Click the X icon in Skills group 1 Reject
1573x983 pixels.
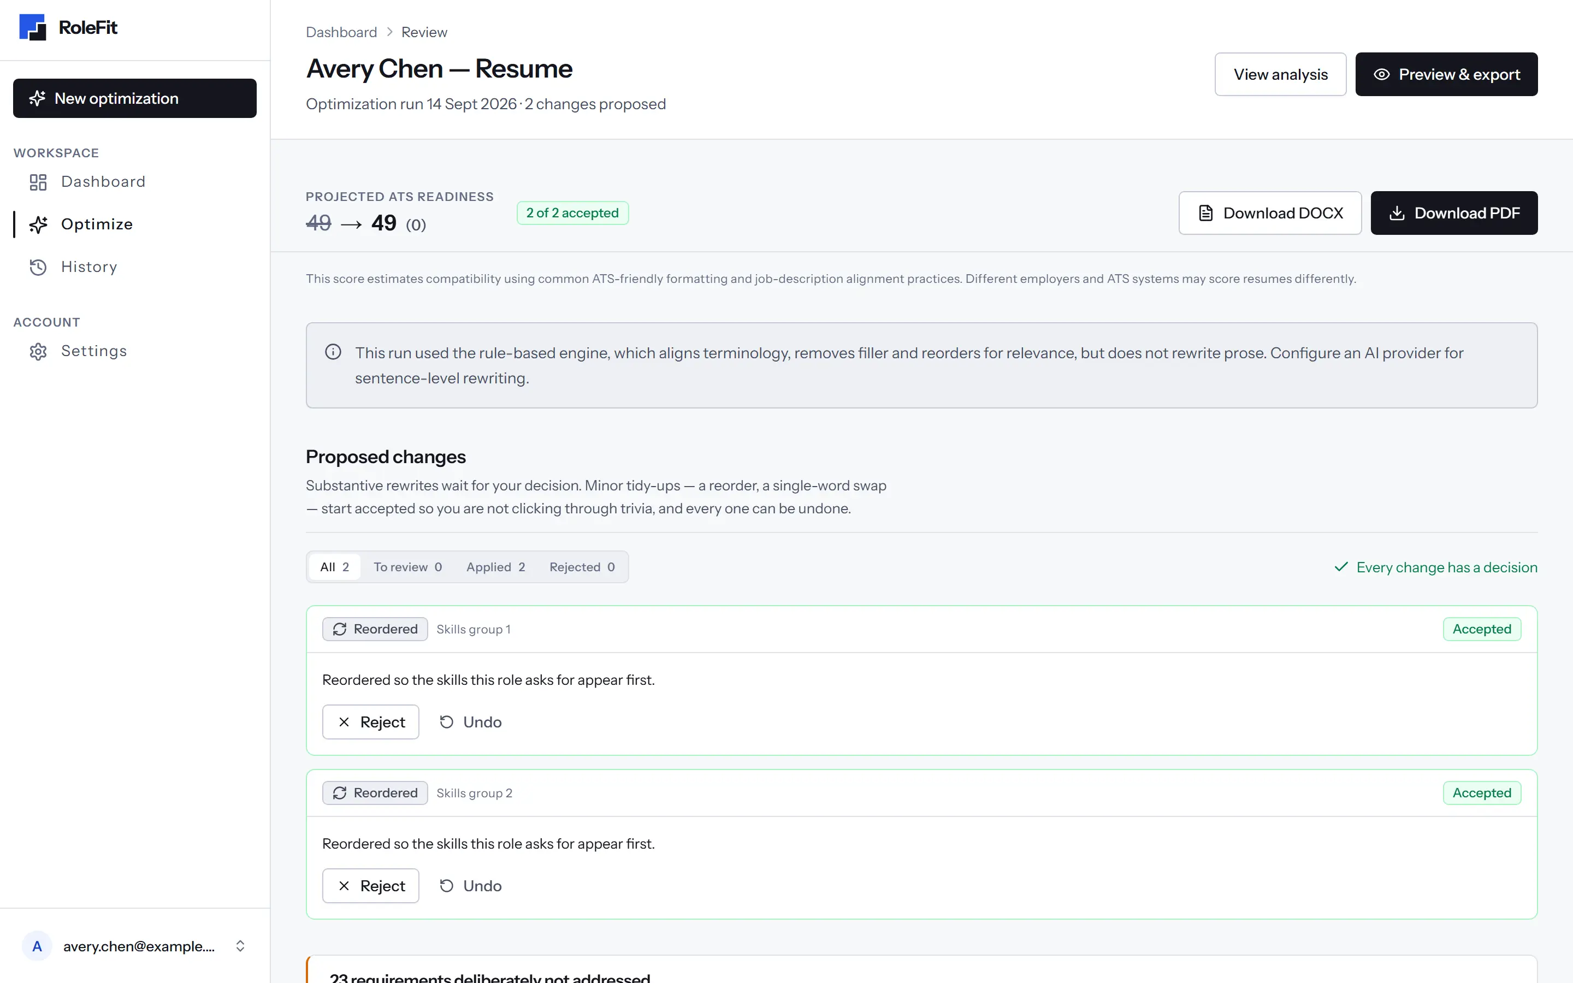click(344, 723)
